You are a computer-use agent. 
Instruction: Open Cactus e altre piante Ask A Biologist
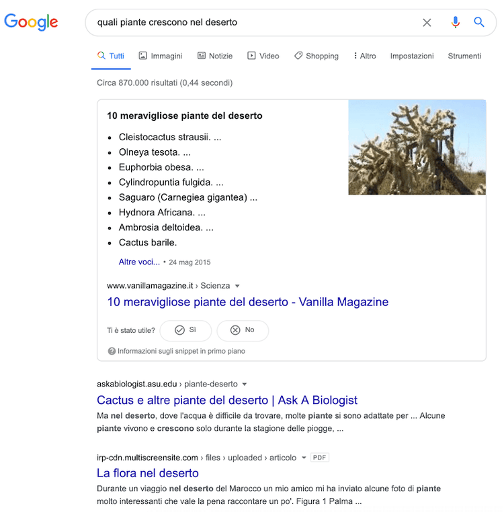[227, 400]
